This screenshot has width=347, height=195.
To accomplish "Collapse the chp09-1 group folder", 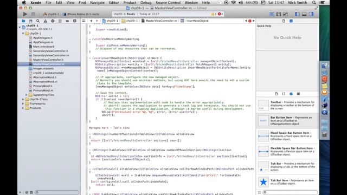I will (x=23, y=34).
